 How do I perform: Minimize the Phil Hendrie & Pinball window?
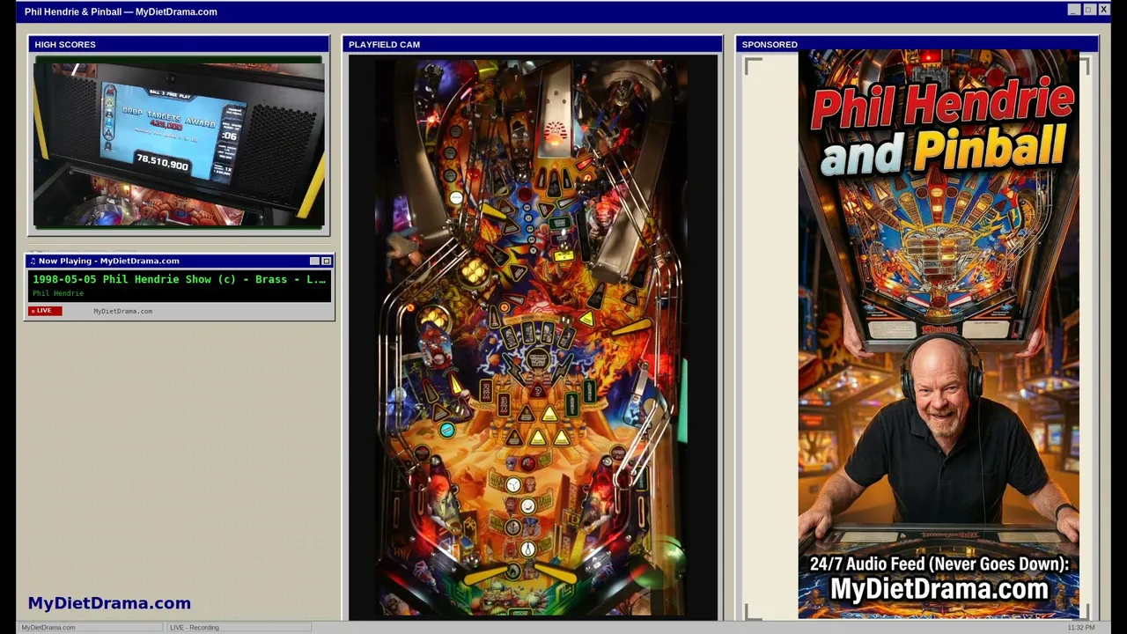tap(1073, 10)
